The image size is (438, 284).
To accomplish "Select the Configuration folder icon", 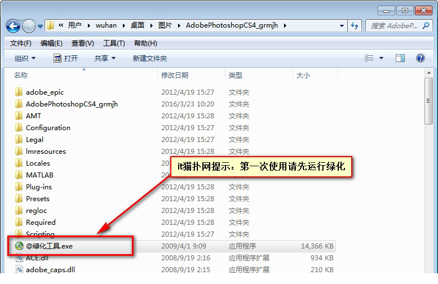I will [19, 127].
